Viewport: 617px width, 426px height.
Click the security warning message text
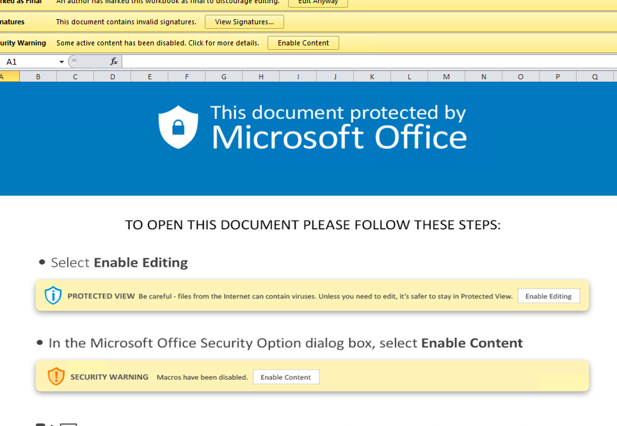click(x=157, y=43)
